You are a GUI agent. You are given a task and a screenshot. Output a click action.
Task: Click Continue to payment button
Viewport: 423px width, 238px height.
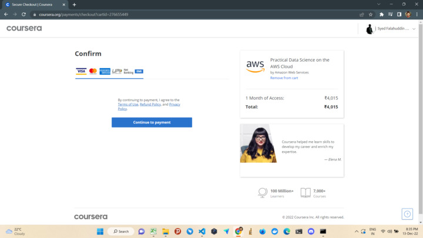point(152,122)
